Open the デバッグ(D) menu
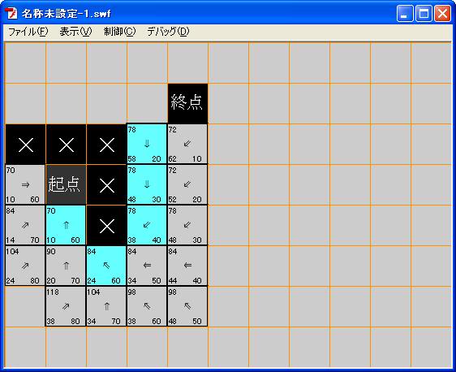The image size is (456, 372). [x=168, y=32]
